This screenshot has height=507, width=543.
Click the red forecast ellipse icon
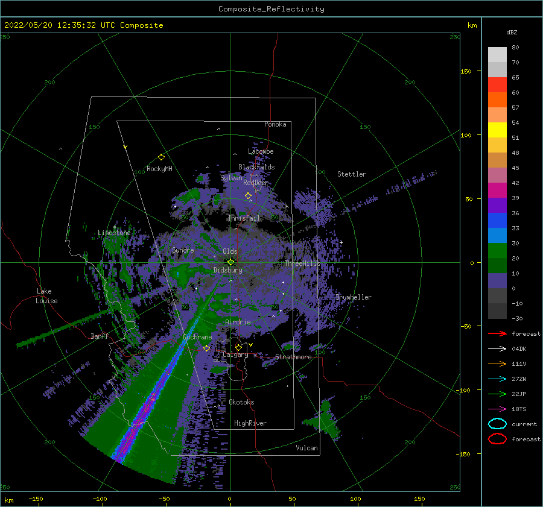(x=497, y=439)
